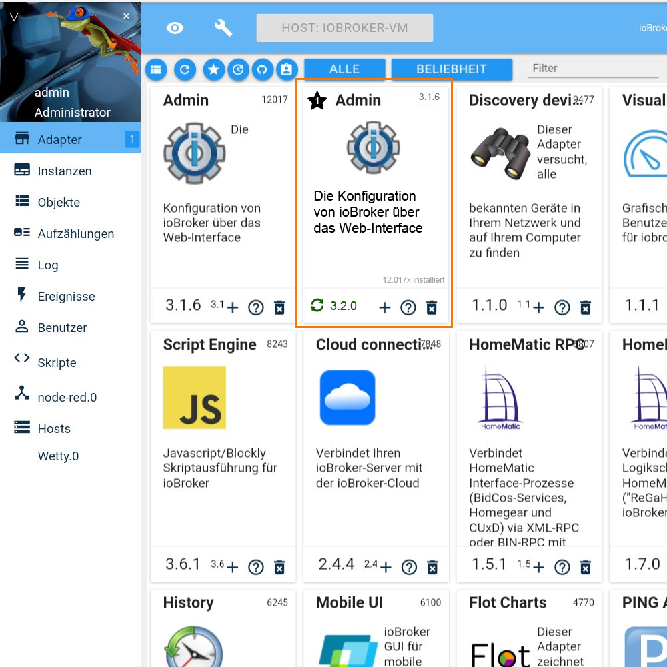Click the star badge on highlighted Admin card
Viewport: 667px width, 667px height.
pos(317,101)
